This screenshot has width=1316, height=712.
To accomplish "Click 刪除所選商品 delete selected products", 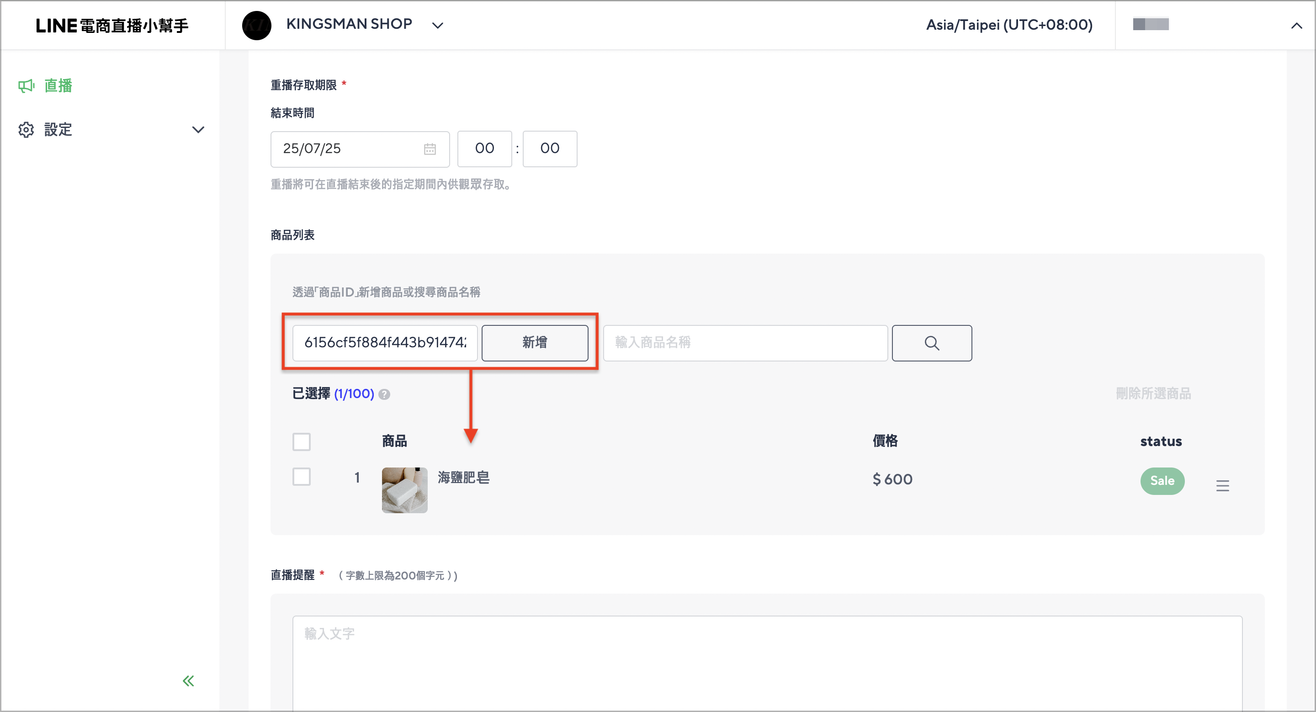I will [1153, 393].
